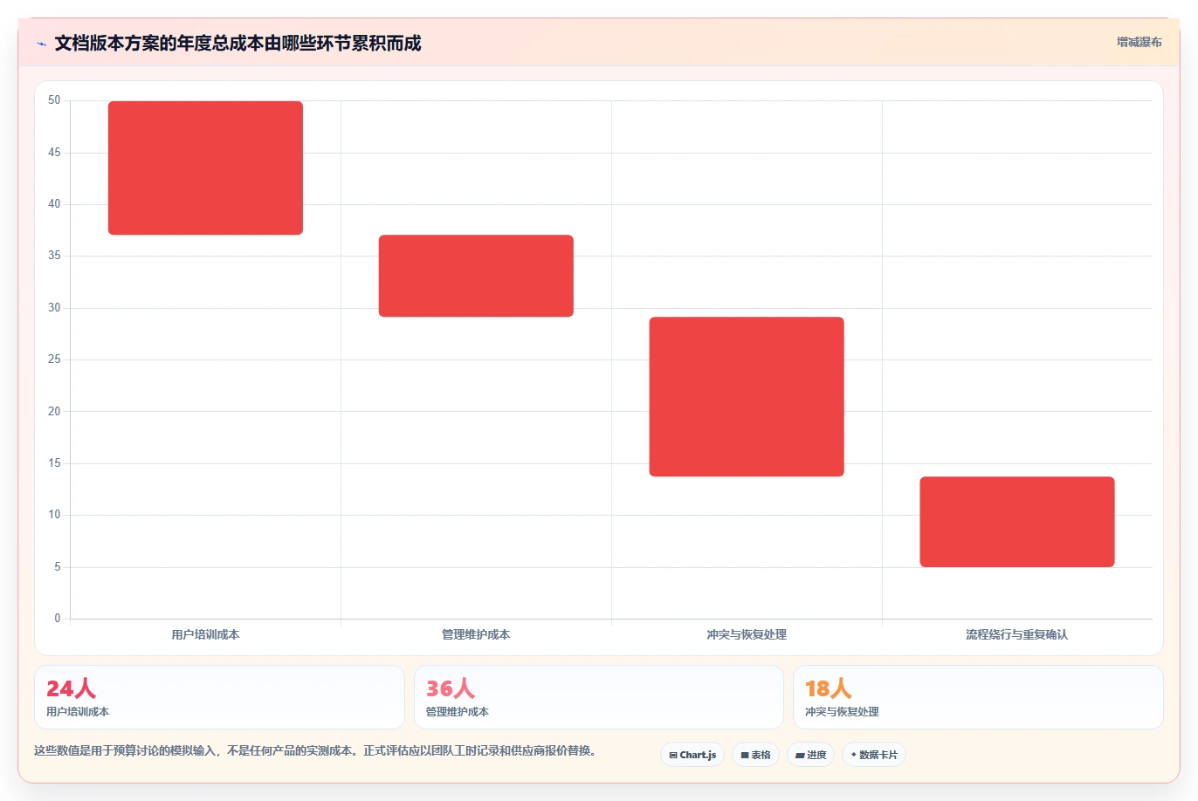Click the chart title 文档版本方案的年度总成本
The image size is (1198, 801).
pyautogui.click(x=238, y=43)
